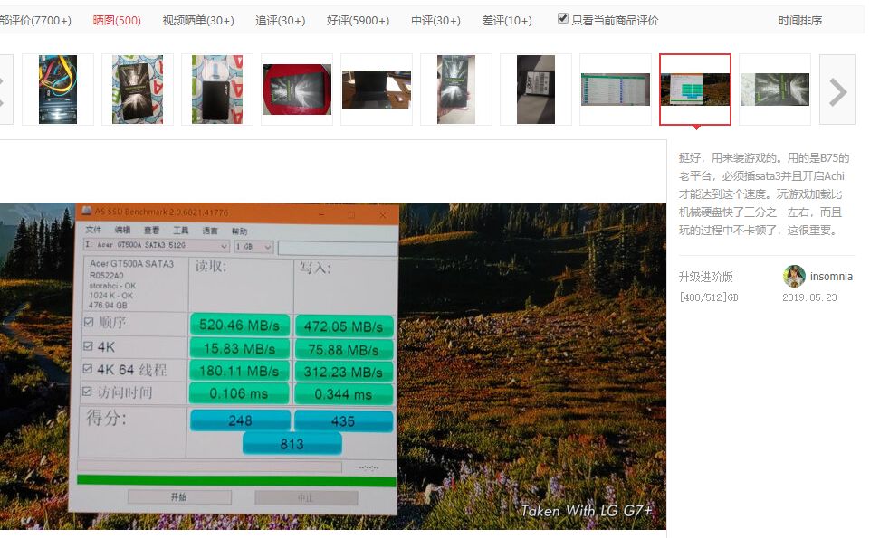The width and height of the screenshot is (870, 538).
Task: Toggle the 顺序 test checkbox
Action: coord(88,322)
